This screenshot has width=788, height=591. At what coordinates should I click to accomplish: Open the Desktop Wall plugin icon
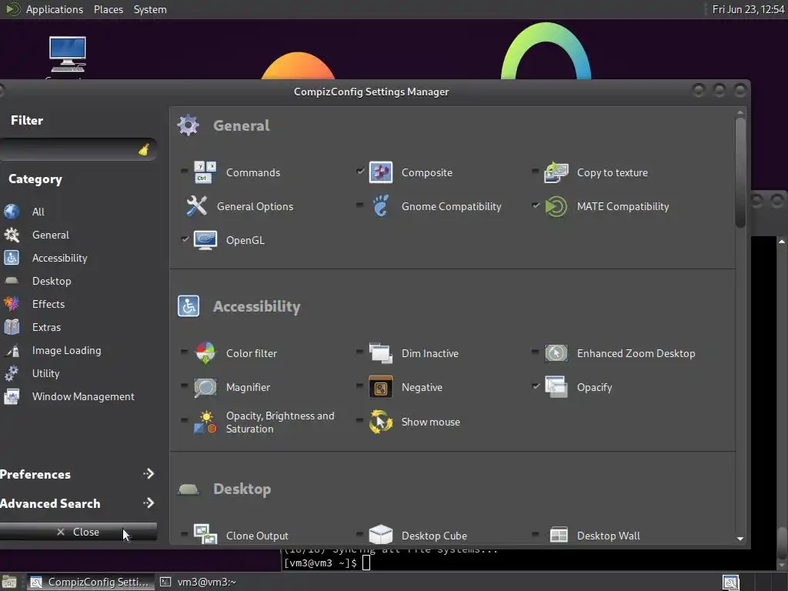click(x=559, y=535)
